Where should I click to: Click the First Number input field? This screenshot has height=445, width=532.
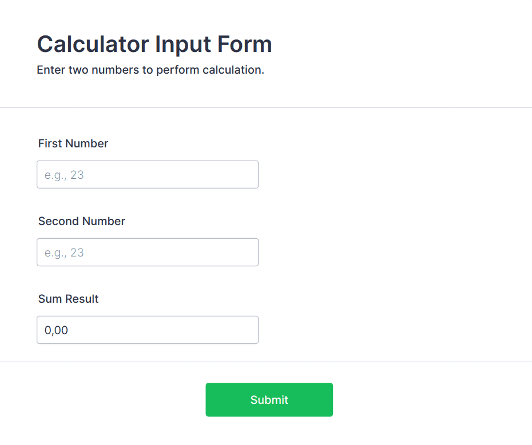(148, 174)
